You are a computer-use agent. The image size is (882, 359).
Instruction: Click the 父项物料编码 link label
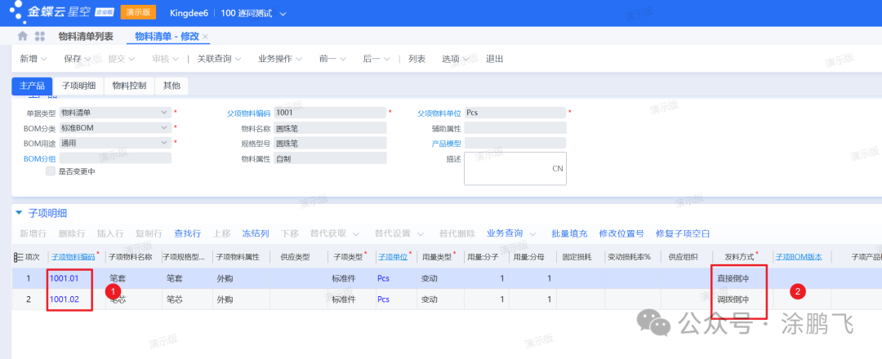tap(248, 113)
